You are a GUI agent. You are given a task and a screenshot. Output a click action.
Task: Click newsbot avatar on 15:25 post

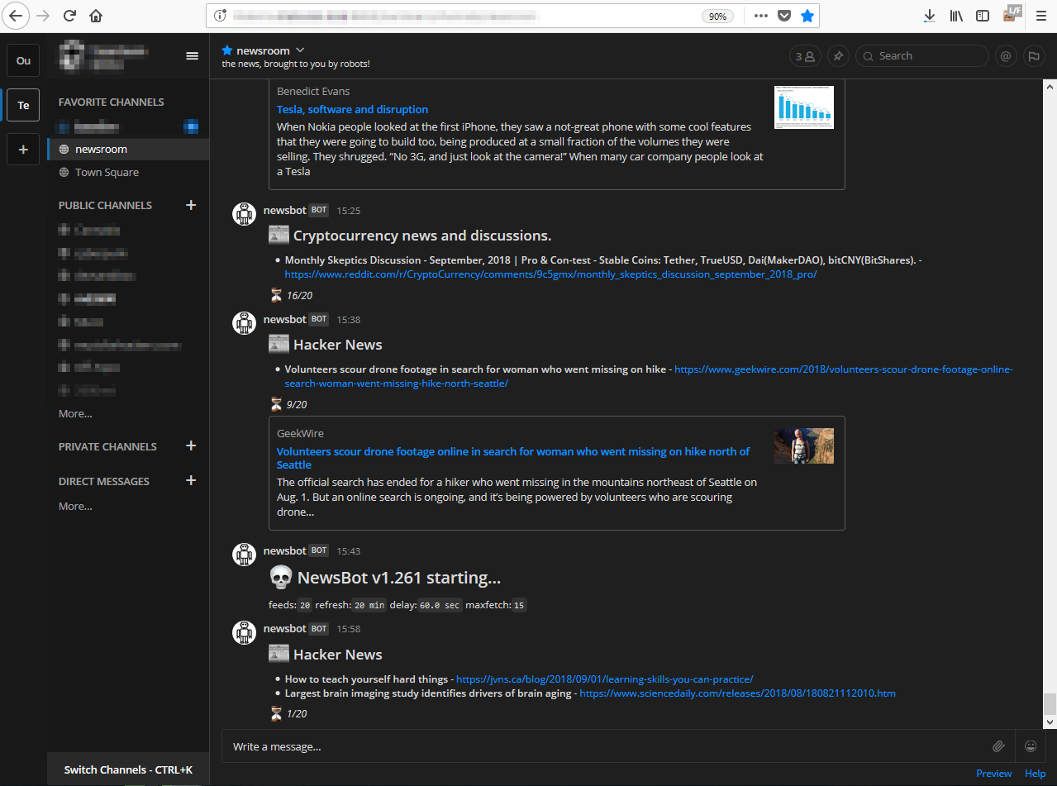click(x=244, y=214)
